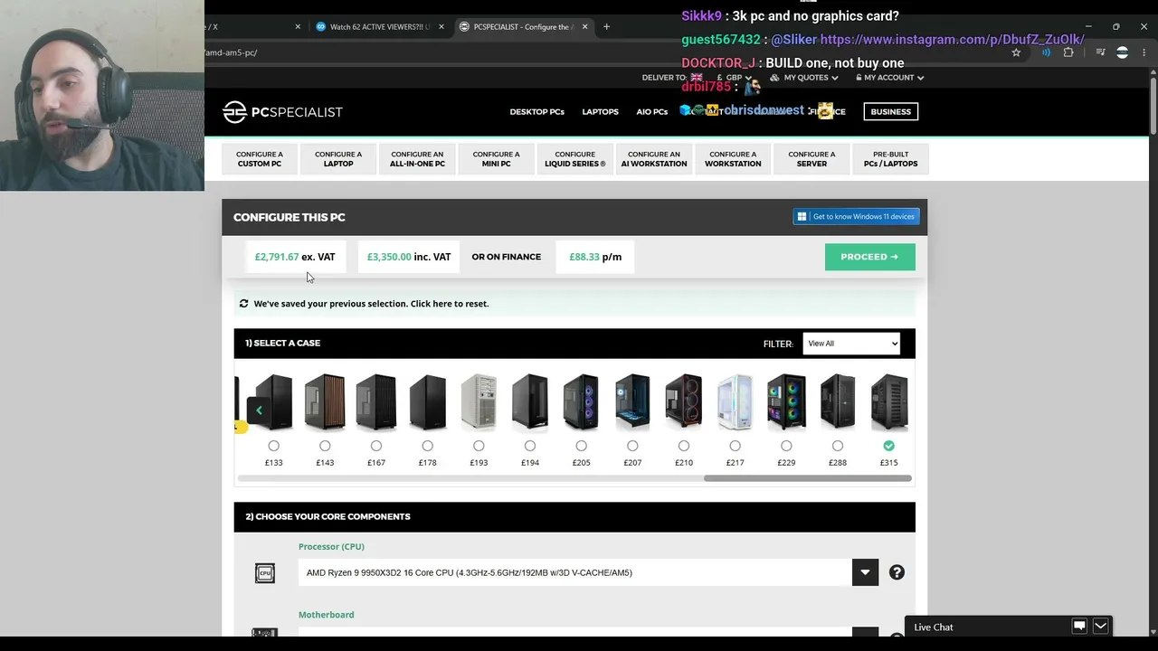Collapse the Live Chat widget with the chevron
The width and height of the screenshot is (1158, 651).
[x=1100, y=627]
